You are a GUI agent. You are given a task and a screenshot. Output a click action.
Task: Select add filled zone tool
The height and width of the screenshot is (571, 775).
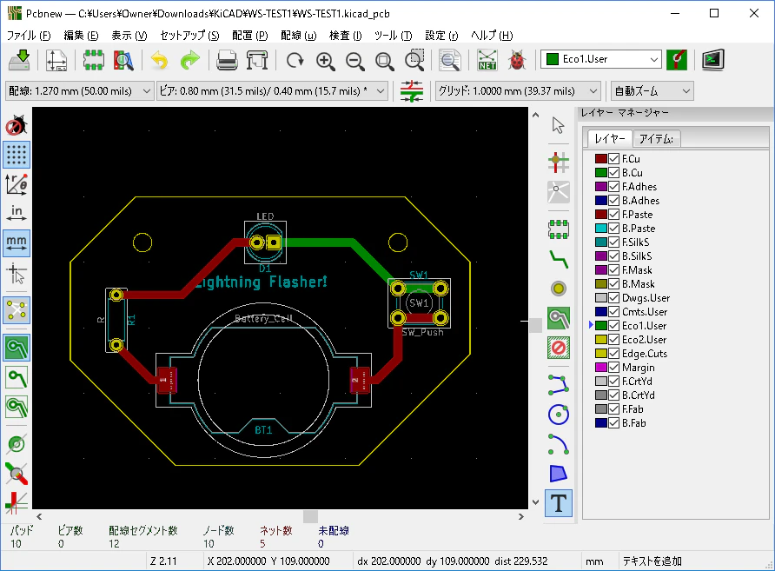(558, 318)
